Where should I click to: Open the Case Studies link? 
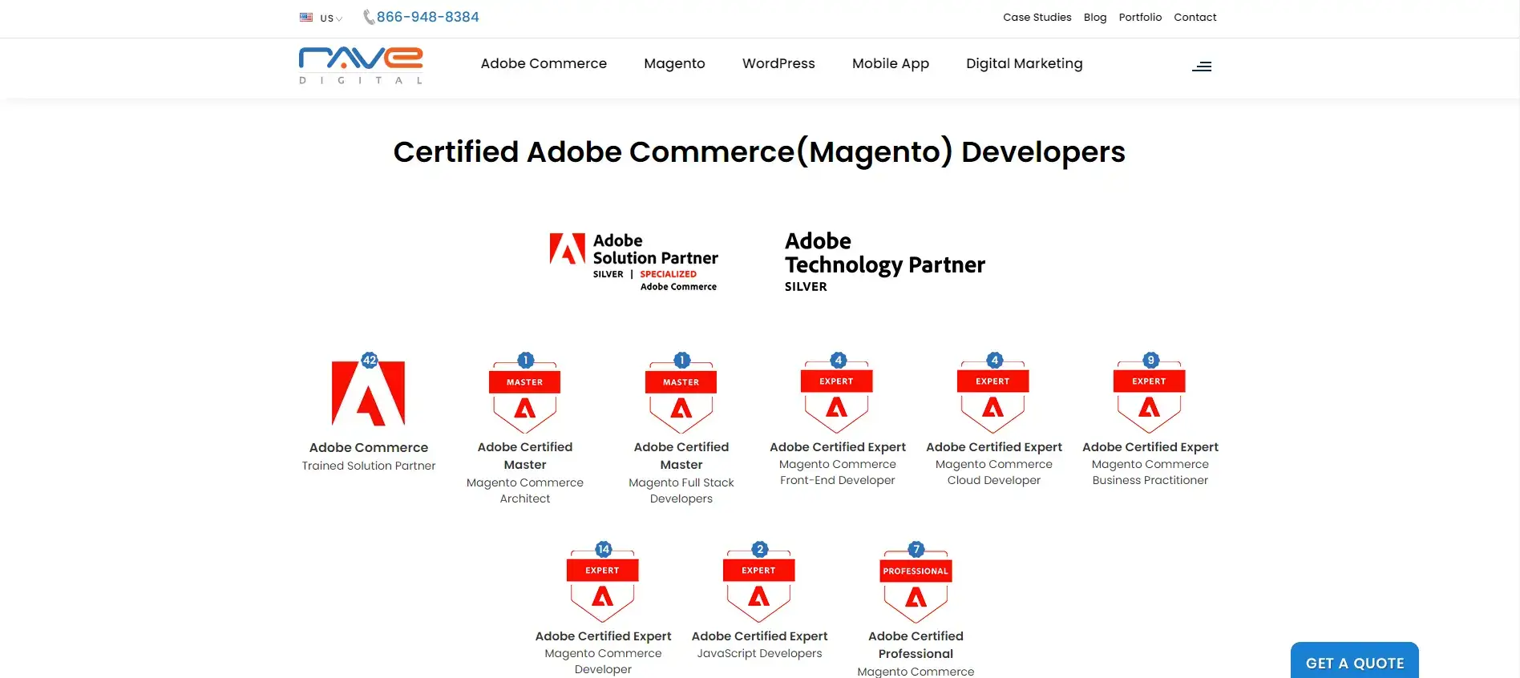1037,17
